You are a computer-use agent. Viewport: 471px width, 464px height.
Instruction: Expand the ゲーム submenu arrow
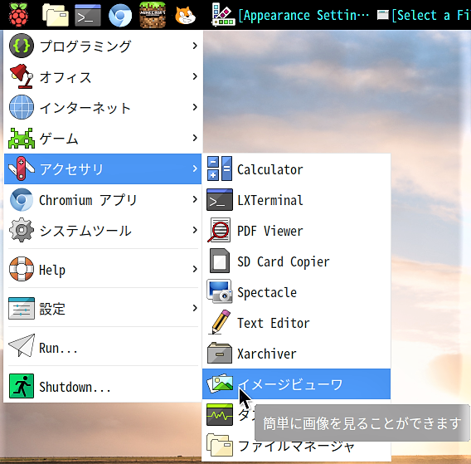195,138
